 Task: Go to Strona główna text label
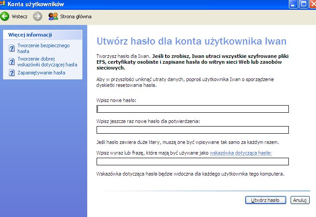pos(77,16)
